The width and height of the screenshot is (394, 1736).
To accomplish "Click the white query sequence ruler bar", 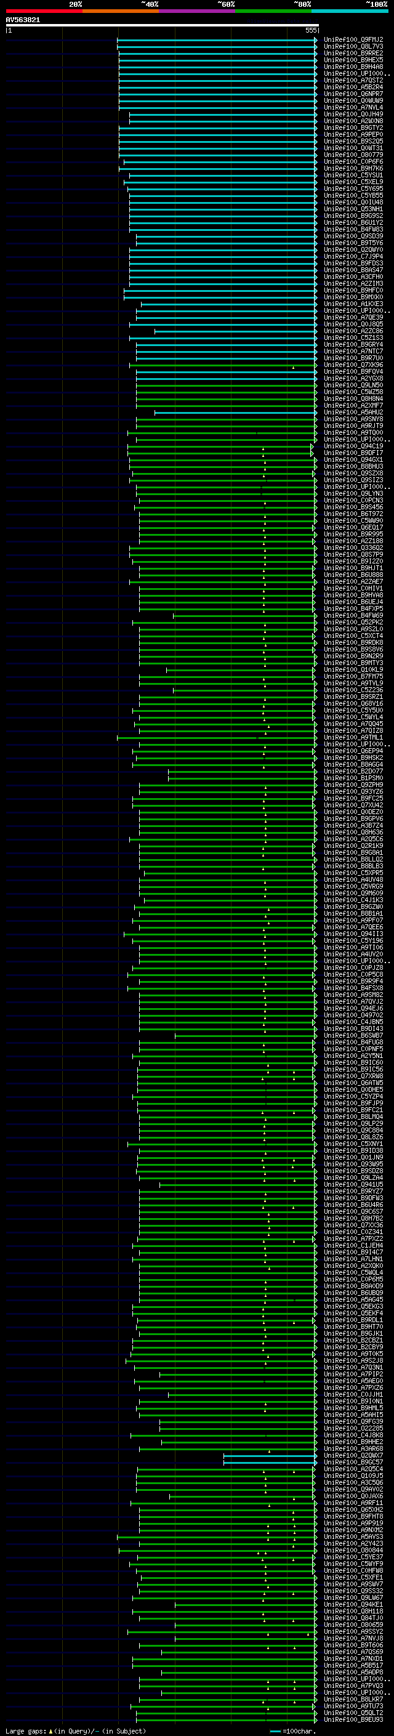I will point(163,26).
